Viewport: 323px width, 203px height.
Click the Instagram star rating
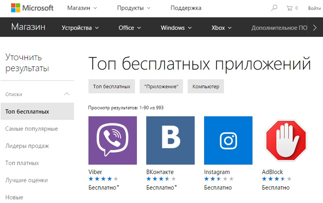coord(219,179)
